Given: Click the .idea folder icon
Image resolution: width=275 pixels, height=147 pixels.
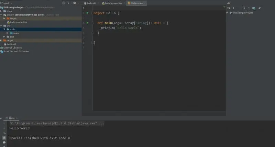Looking at the screenshot, I should (x=5, y=11).
